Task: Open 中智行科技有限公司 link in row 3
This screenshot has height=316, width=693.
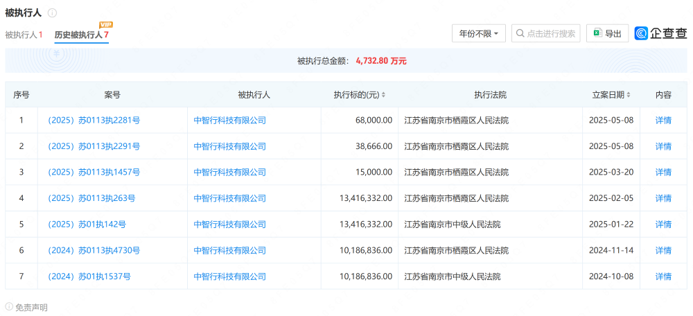Action: [229, 173]
